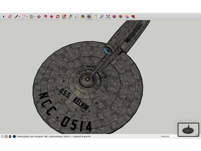
Task: Choose the Arc drawing tool
Action: 24,16
